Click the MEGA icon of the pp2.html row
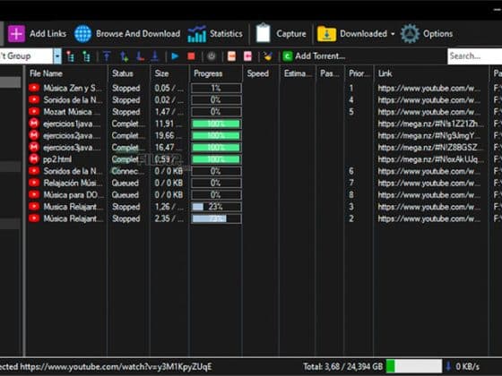 [x=34, y=159]
